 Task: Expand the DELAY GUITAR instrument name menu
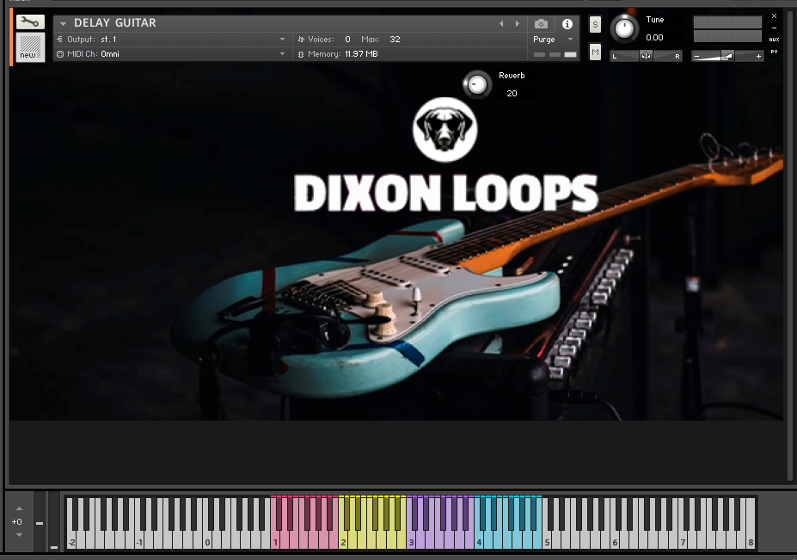pos(63,24)
